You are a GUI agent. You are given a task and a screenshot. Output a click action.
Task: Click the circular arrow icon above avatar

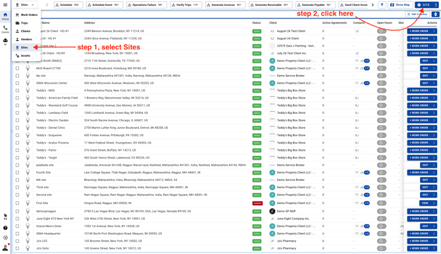[5, 238]
